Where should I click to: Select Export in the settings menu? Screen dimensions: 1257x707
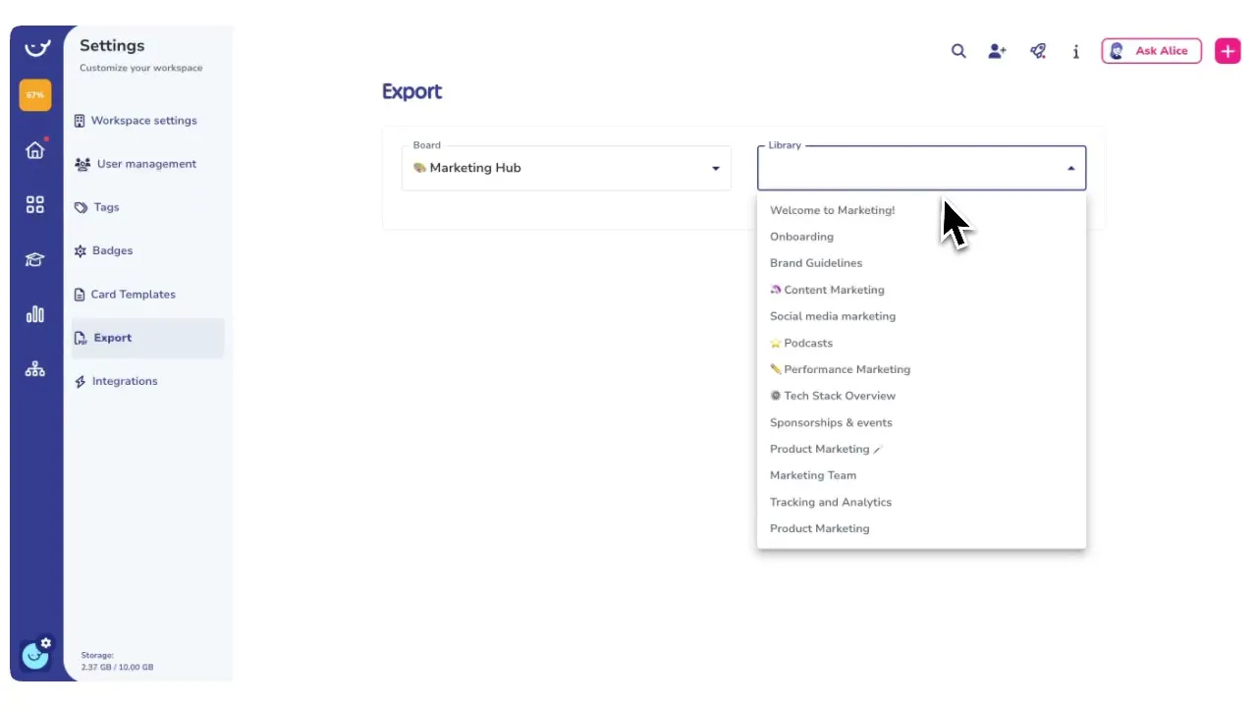click(x=147, y=338)
